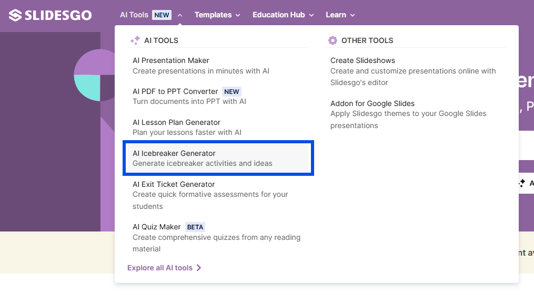Expand the Templates dropdown
Image resolution: width=534 pixels, height=295 pixels.
(x=217, y=15)
